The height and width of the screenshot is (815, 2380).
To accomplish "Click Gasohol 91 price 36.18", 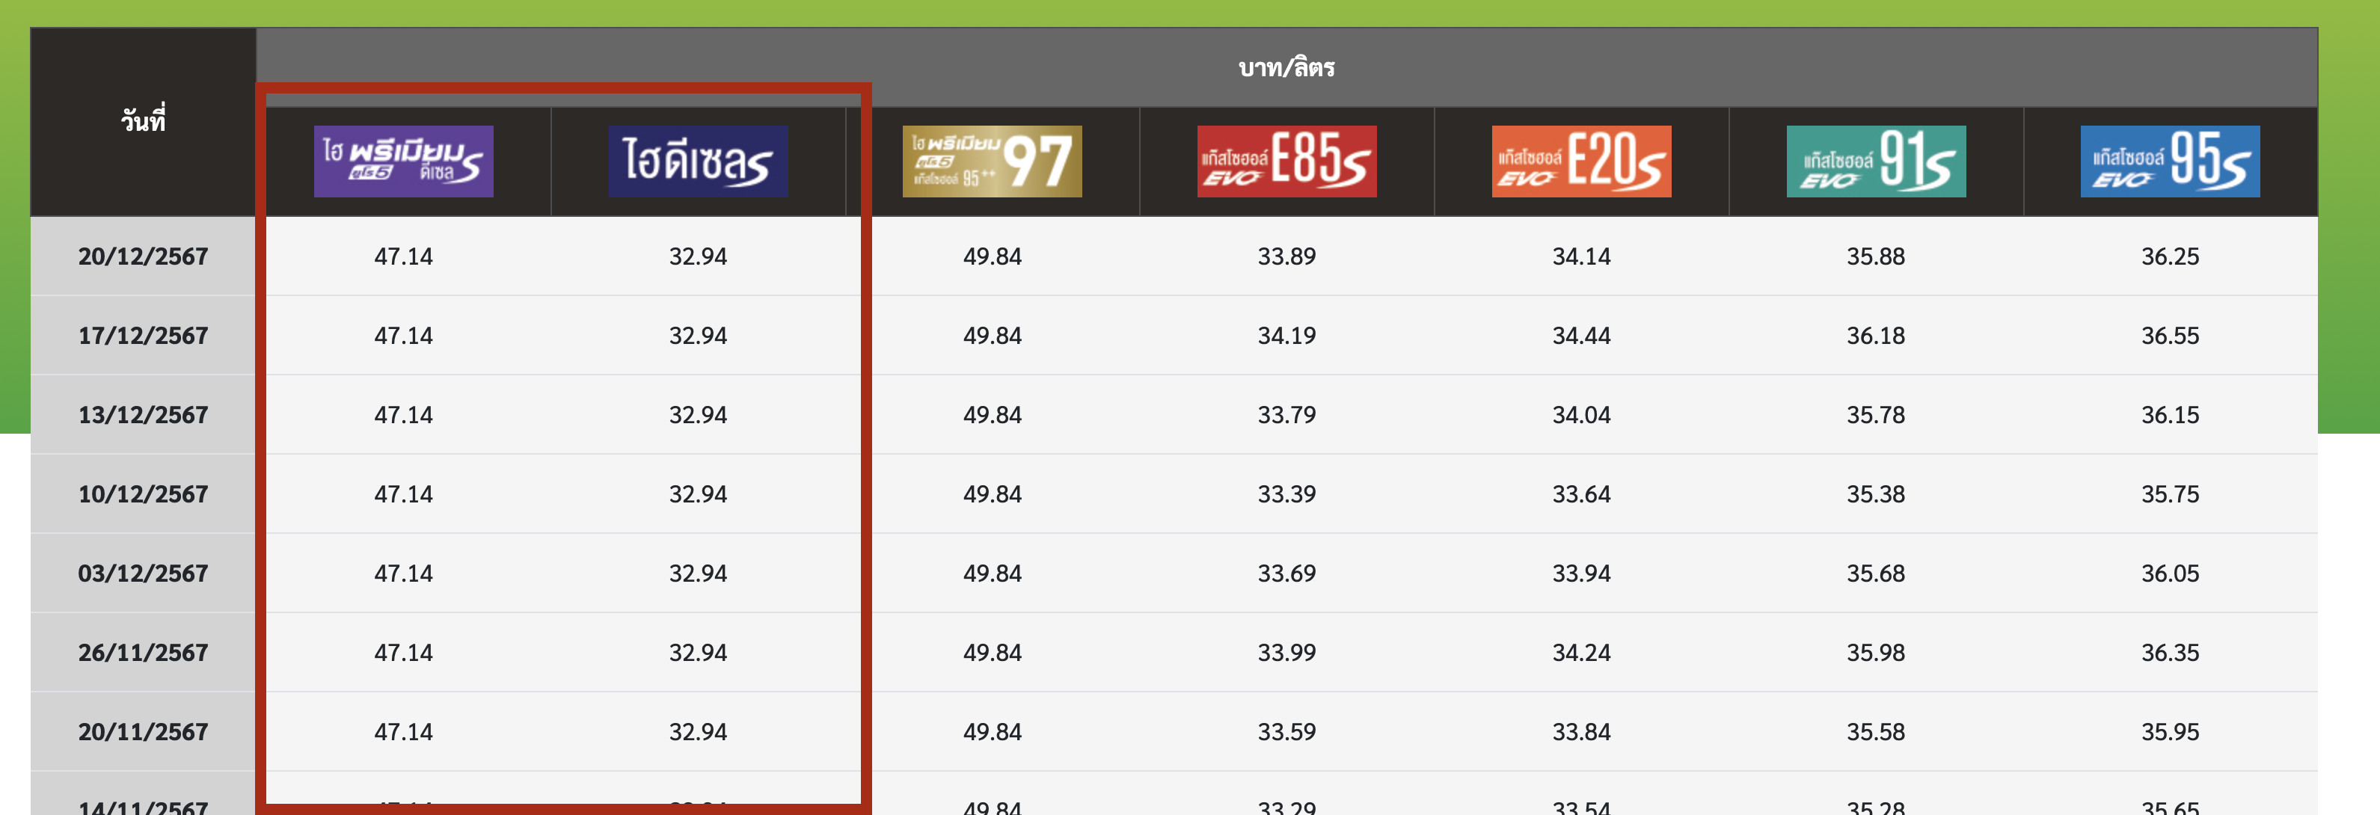I will pos(1876,336).
